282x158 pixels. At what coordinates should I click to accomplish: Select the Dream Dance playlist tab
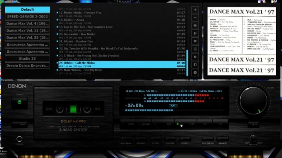click(x=27, y=65)
